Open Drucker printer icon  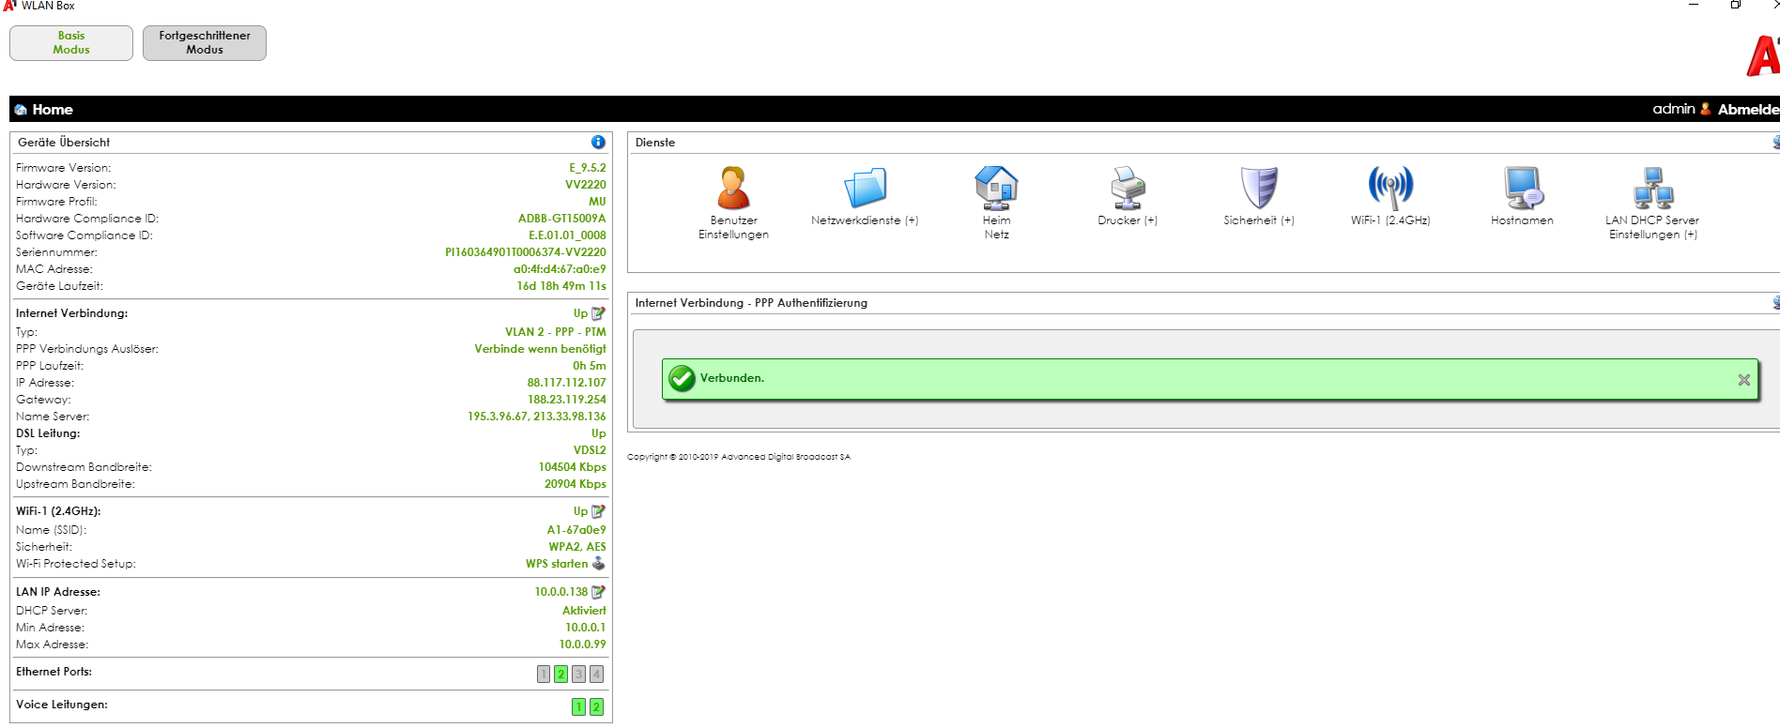pyautogui.click(x=1128, y=188)
